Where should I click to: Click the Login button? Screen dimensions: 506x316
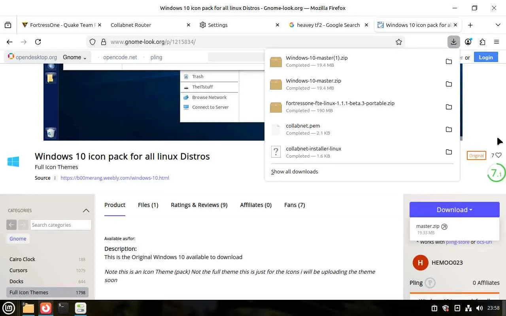[486, 57]
